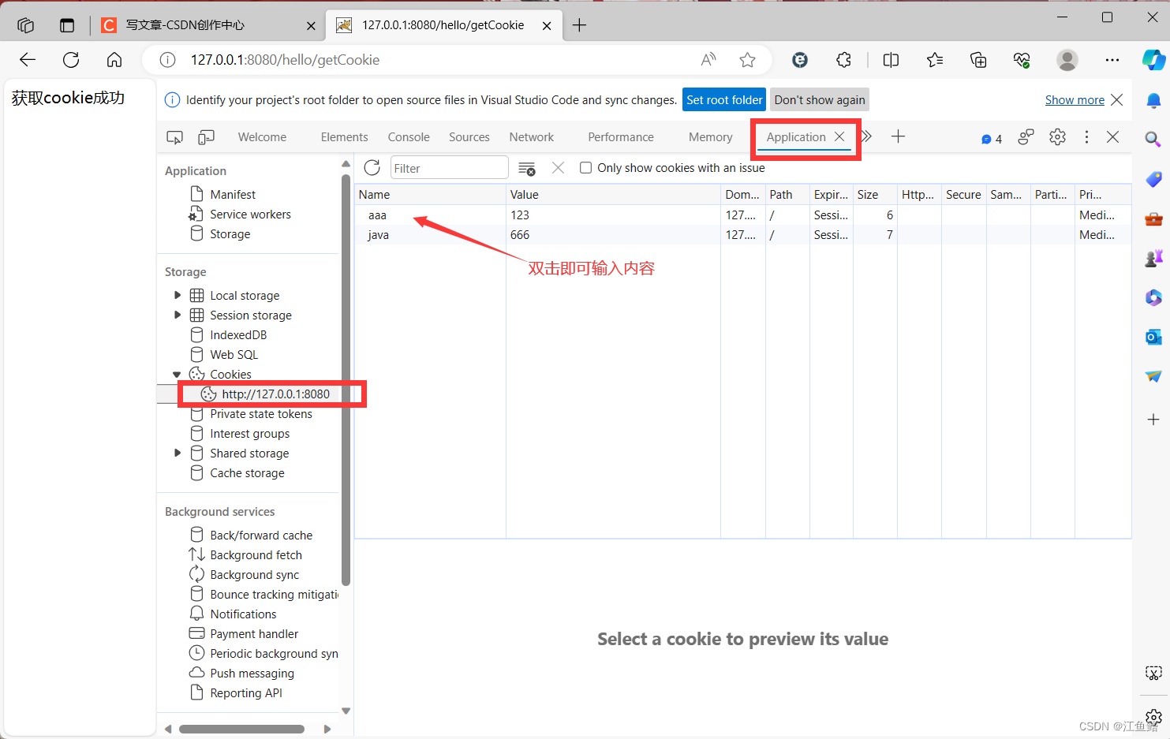Open the browser Settings and more menu
This screenshot has height=739, width=1170.
tap(1112, 60)
